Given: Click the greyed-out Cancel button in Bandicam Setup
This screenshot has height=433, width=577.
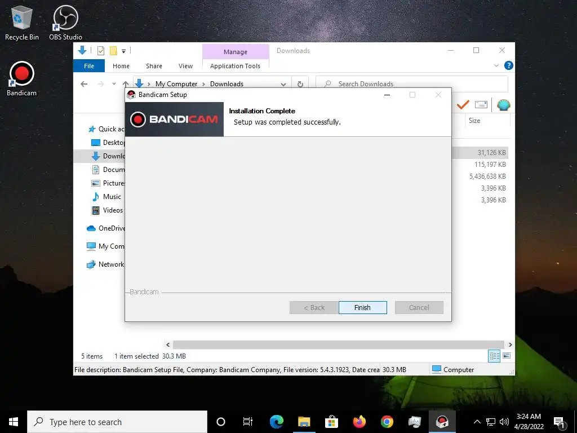Looking at the screenshot, I should click(x=419, y=307).
